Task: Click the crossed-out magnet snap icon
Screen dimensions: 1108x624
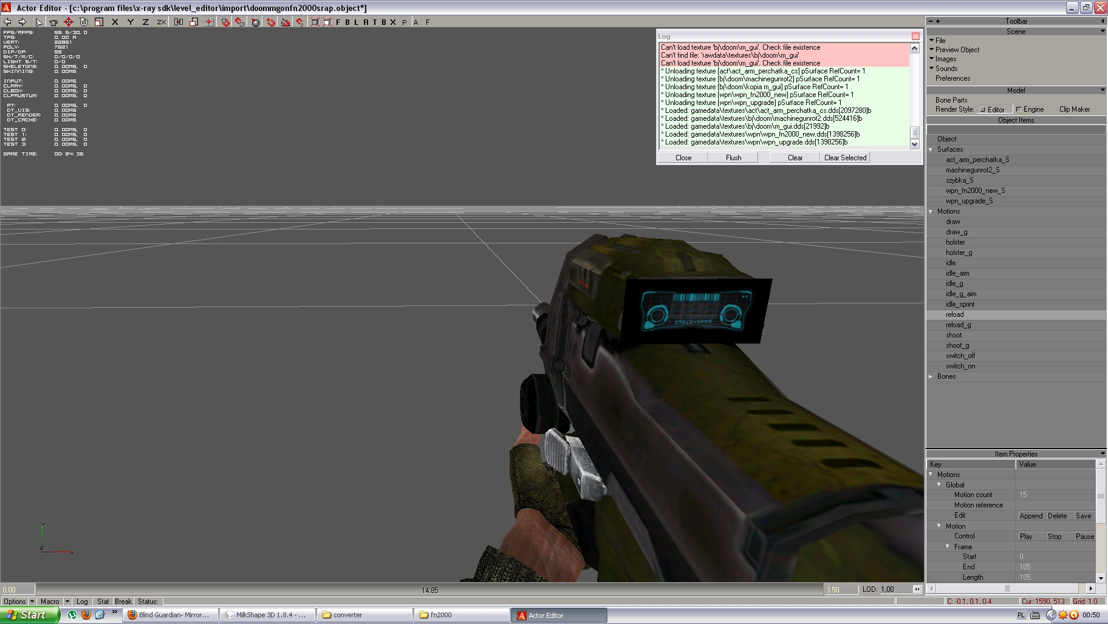Action: [286, 22]
